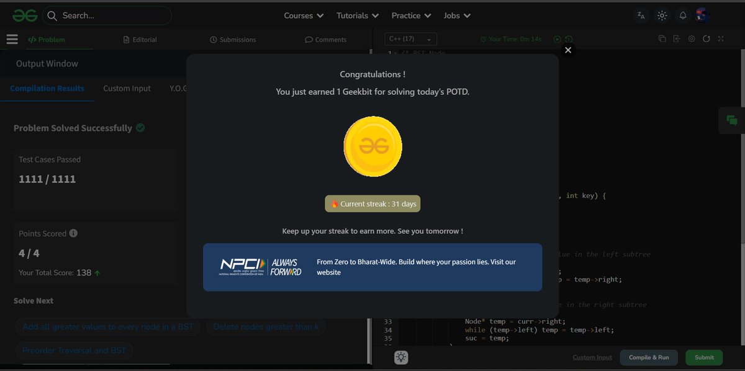Click the Current streak : 31 days badge
Screen dimensions: 745x371
(372, 203)
